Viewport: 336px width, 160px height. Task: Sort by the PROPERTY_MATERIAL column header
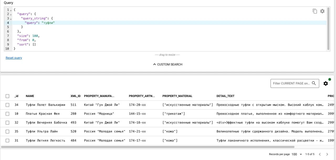(x=177, y=96)
